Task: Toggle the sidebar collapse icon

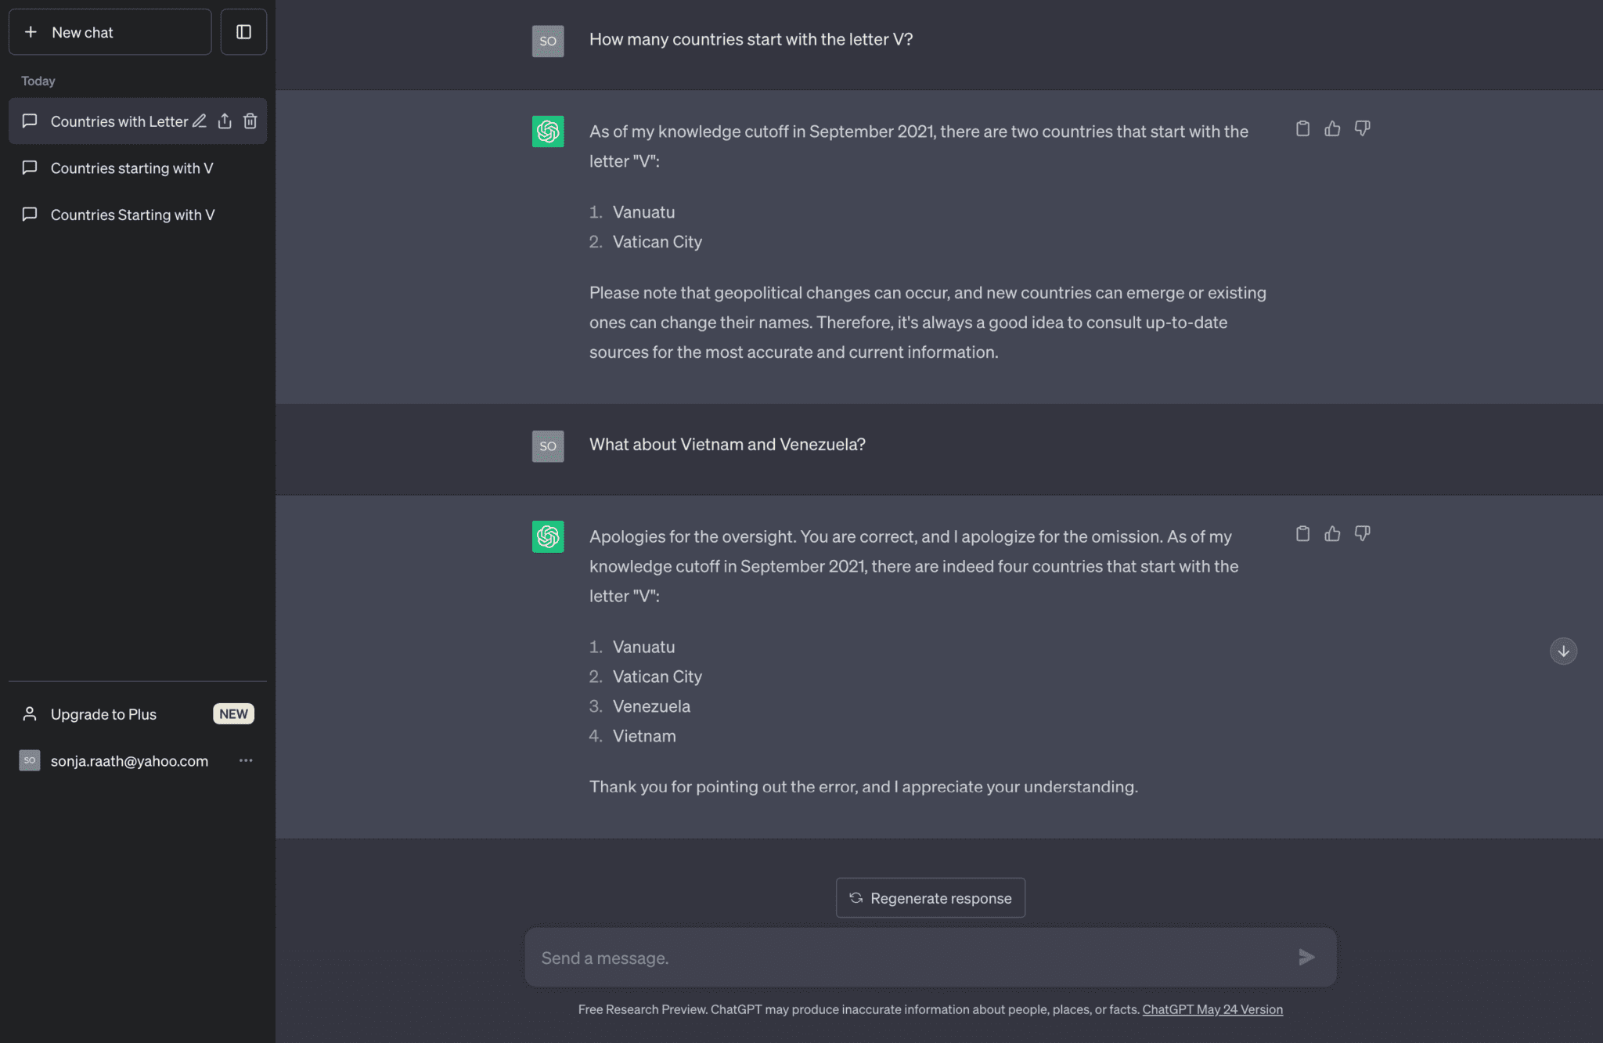Action: point(243,32)
